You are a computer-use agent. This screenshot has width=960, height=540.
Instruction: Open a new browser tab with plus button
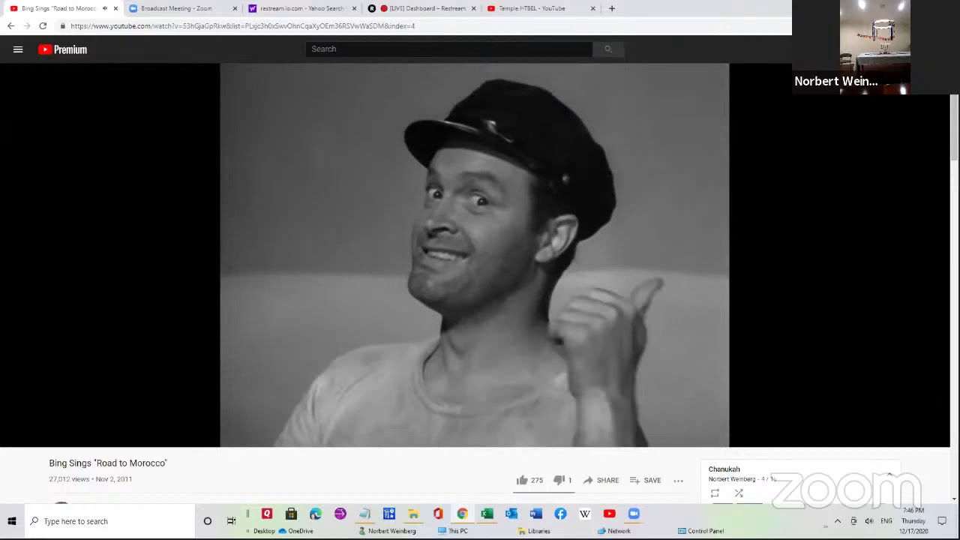612,8
